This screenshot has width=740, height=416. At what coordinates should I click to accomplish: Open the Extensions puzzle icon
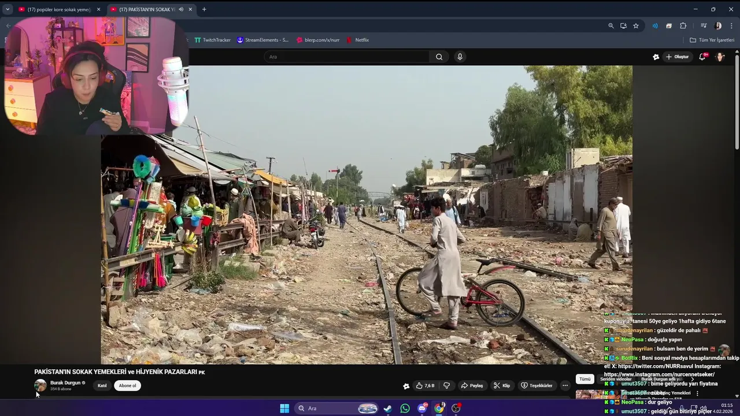coord(683,25)
